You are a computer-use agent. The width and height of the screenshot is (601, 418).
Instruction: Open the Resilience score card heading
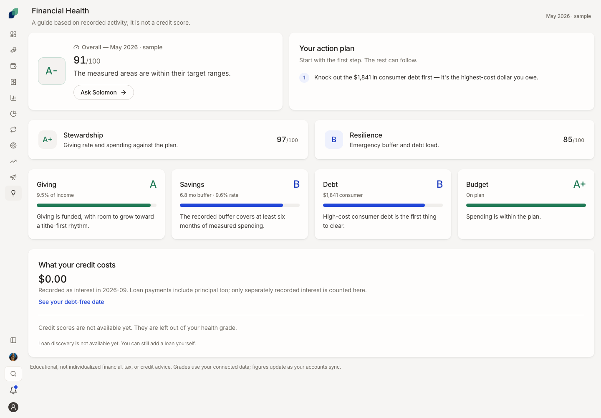coord(366,135)
